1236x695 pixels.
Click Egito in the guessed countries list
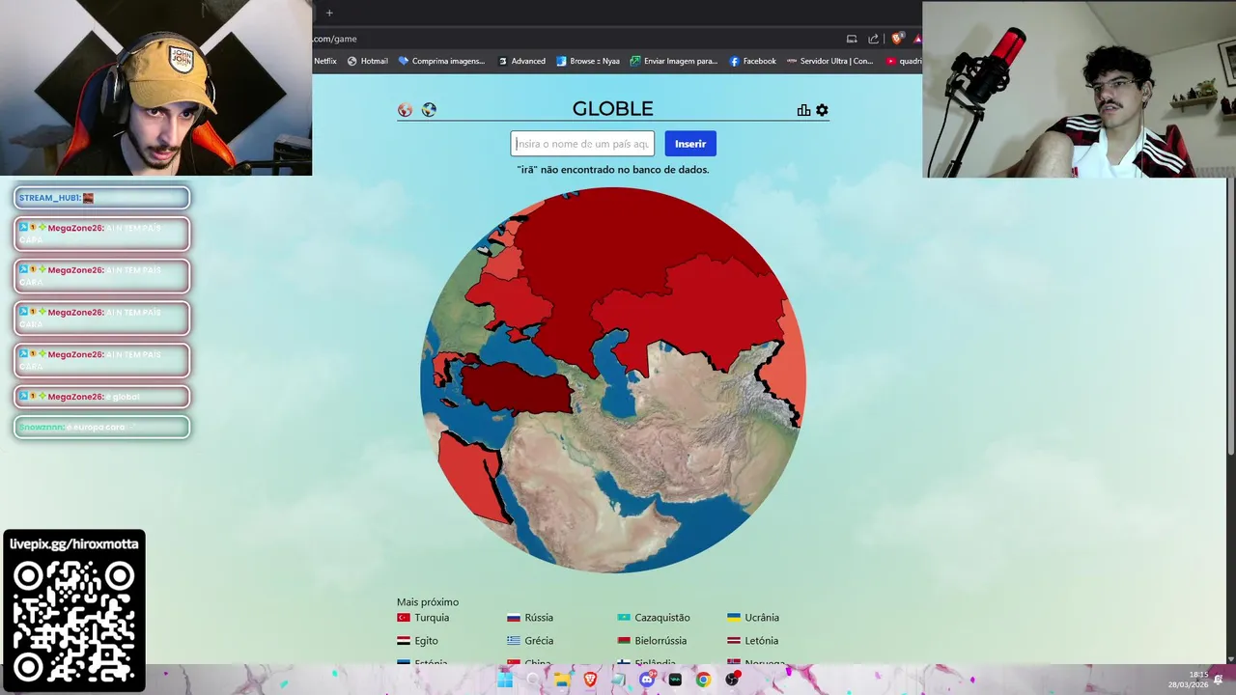click(426, 641)
